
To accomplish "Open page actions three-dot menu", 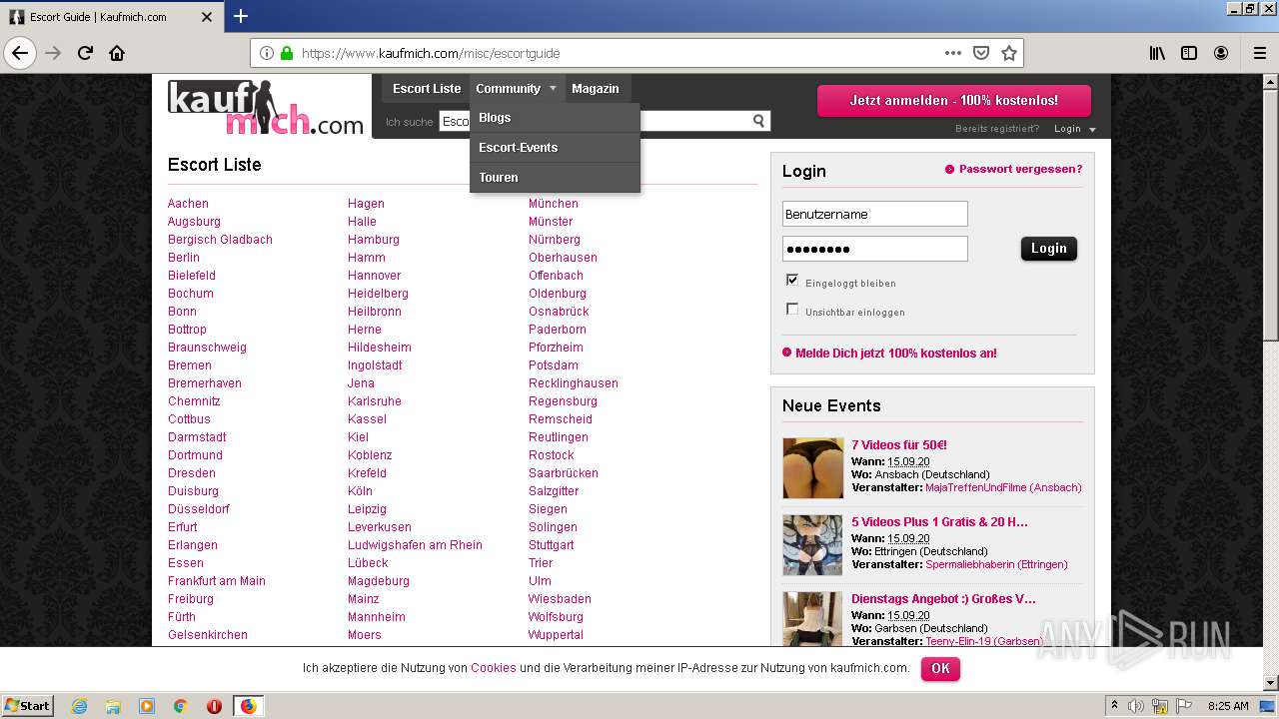I will (952, 53).
